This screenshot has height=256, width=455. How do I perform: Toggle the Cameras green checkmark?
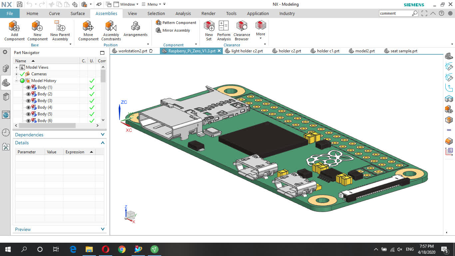click(x=22, y=74)
